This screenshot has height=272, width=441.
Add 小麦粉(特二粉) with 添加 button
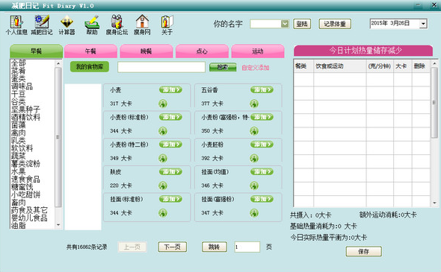(170, 145)
